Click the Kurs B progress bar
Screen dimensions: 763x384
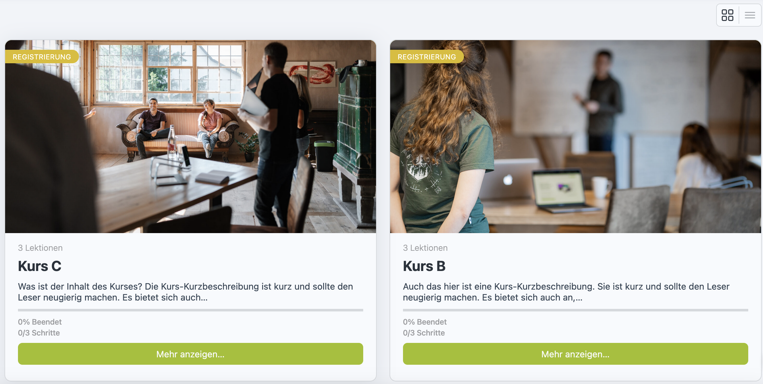coord(576,310)
